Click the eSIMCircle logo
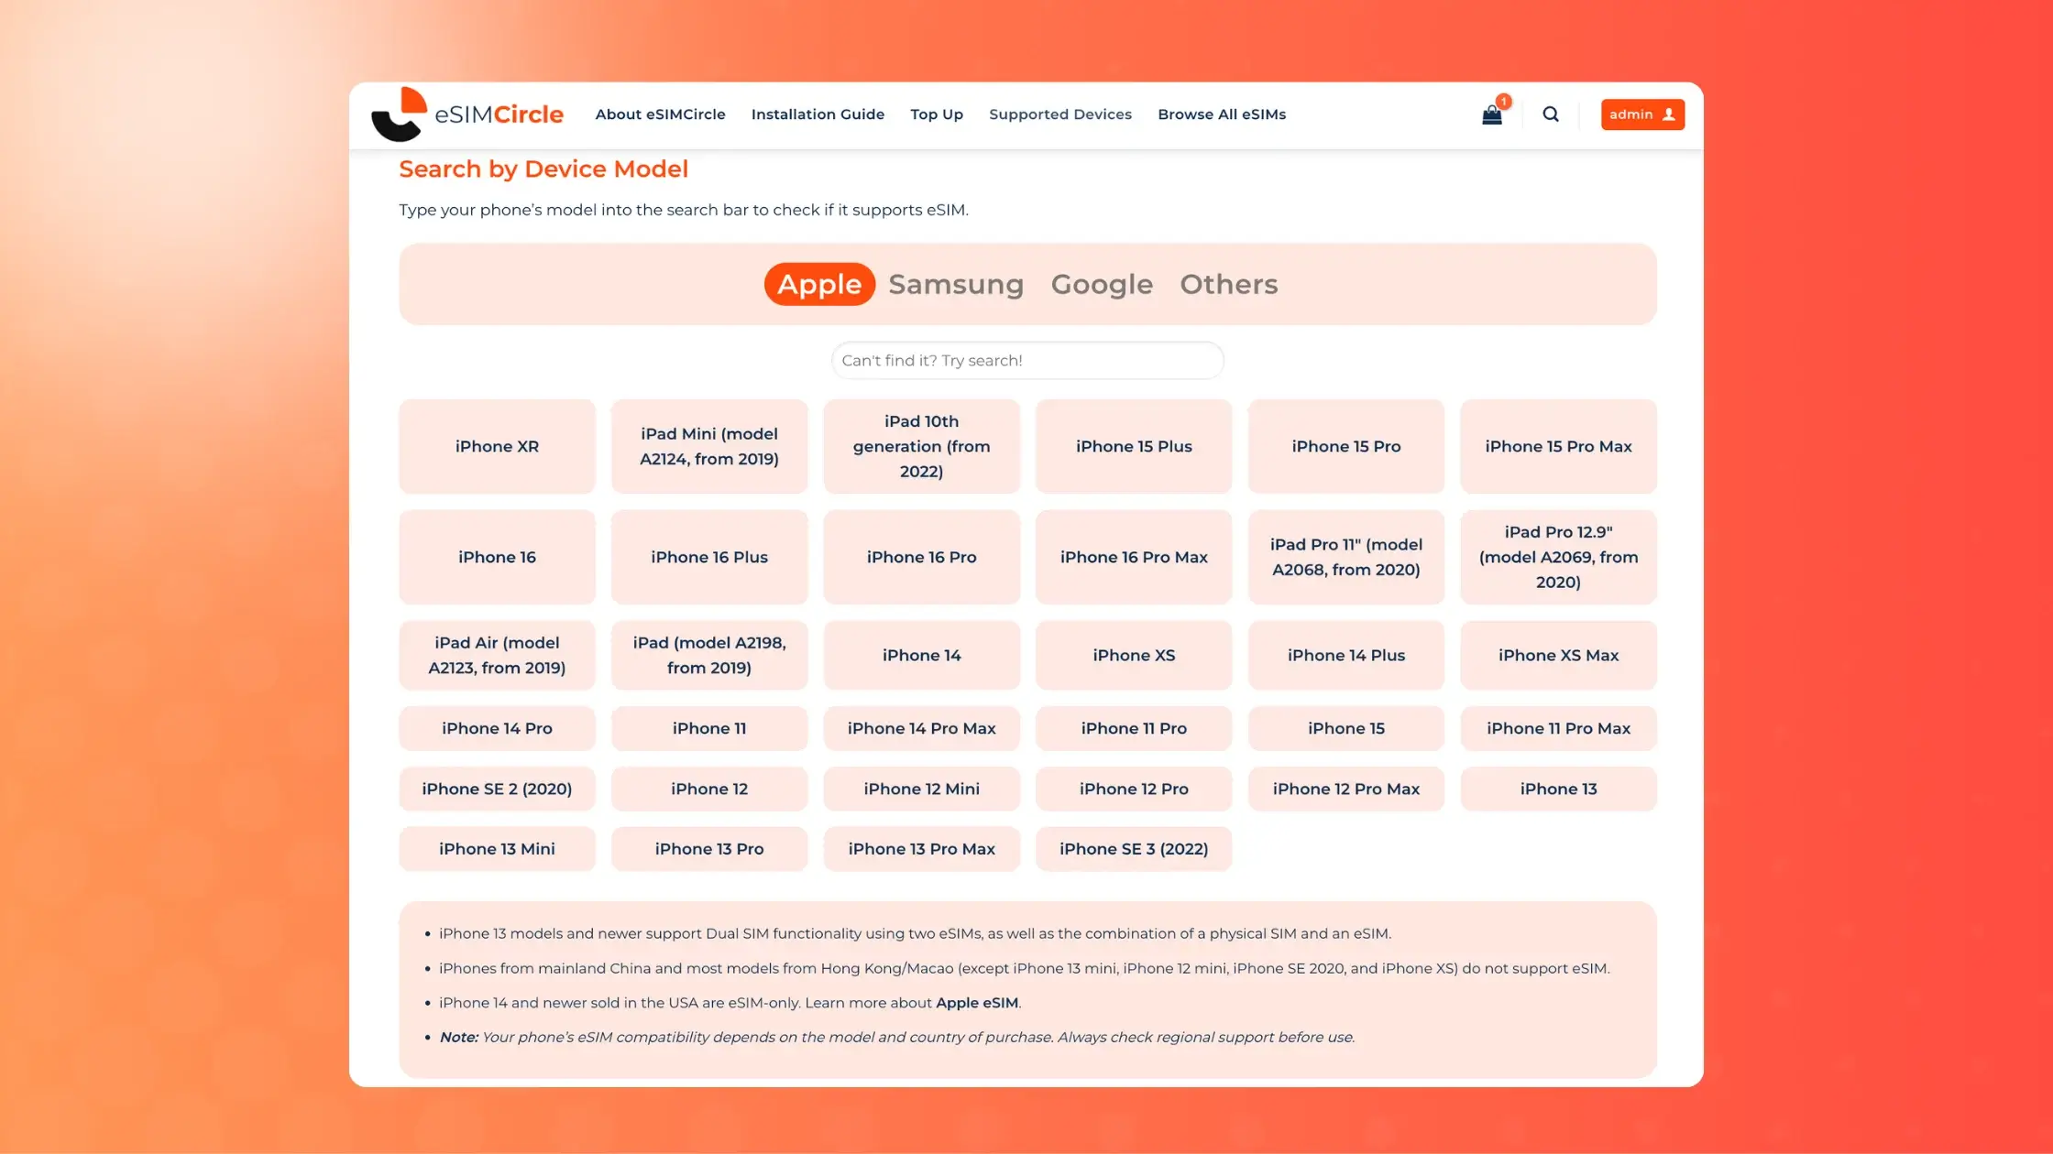This screenshot has width=2053, height=1154. click(467, 114)
